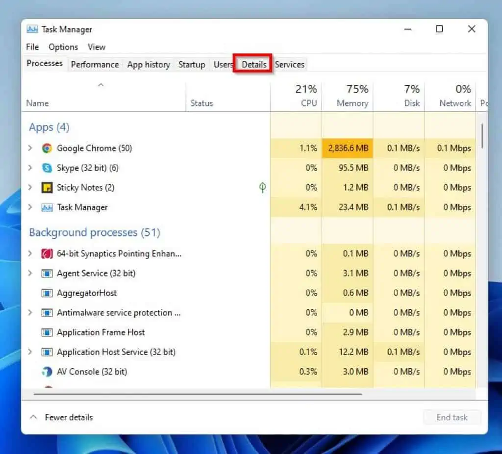Open the Options menu

tap(63, 47)
